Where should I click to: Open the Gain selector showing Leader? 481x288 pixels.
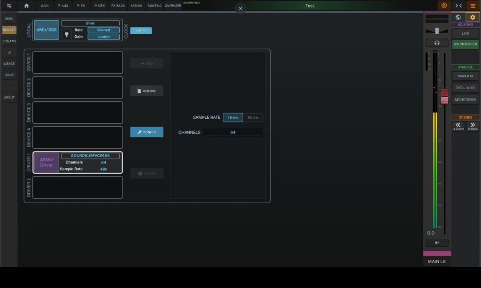point(104,37)
